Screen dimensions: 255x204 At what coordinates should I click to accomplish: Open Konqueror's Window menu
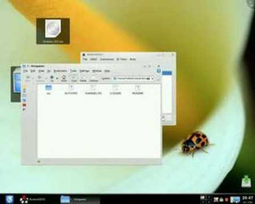(97, 71)
